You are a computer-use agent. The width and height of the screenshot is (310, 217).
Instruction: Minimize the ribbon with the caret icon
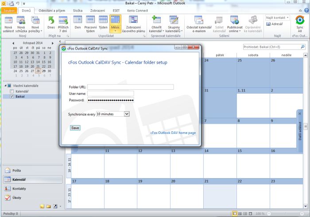[x=300, y=11]
